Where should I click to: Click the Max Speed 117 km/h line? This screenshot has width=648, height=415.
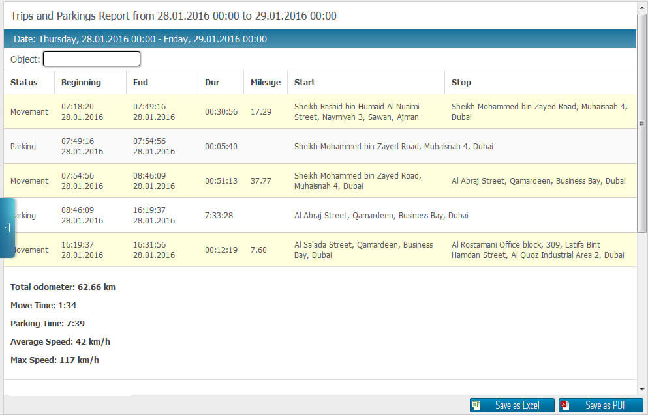[x=55, y=360]
